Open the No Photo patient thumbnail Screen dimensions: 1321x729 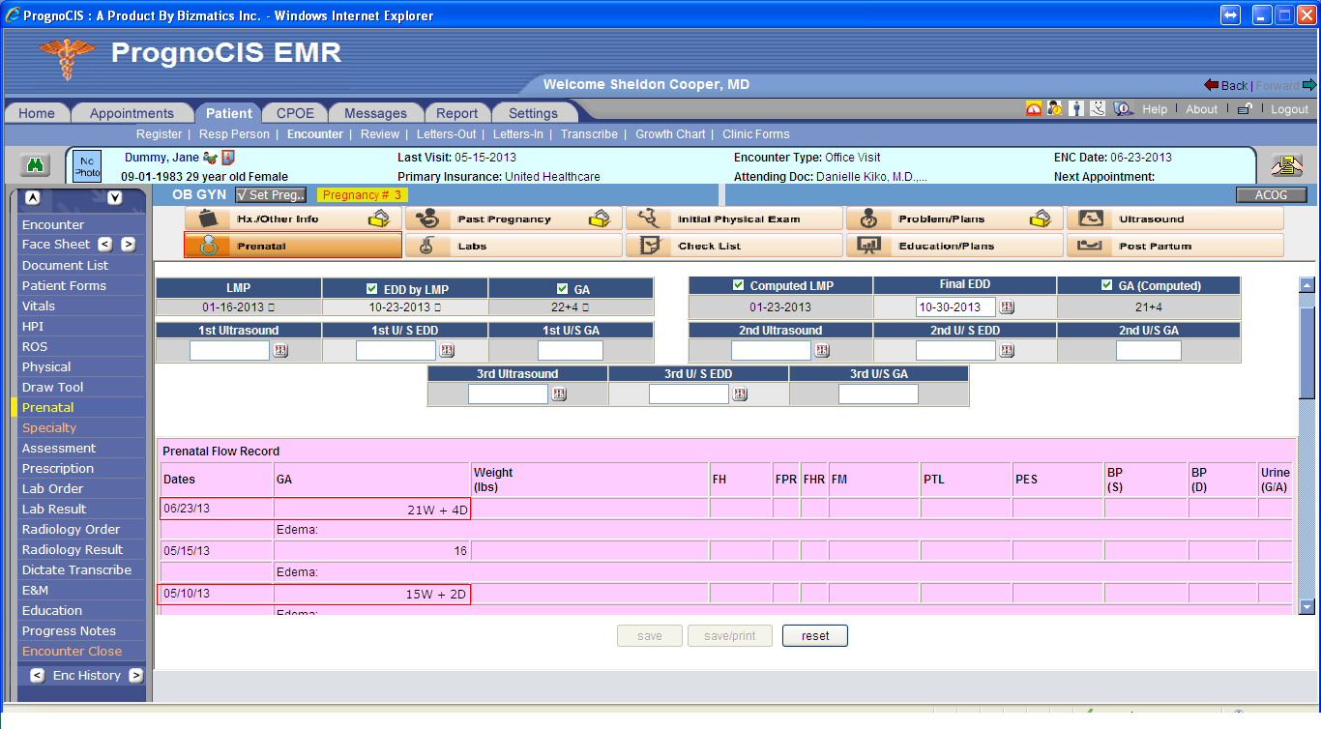88,166
